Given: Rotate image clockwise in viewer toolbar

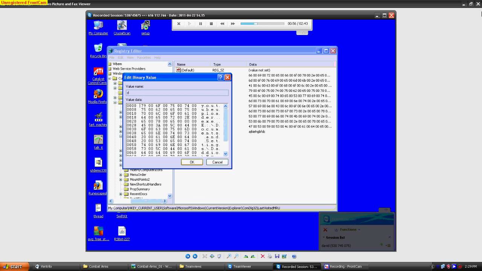Looking at the screenshot, I should [246, 256].
